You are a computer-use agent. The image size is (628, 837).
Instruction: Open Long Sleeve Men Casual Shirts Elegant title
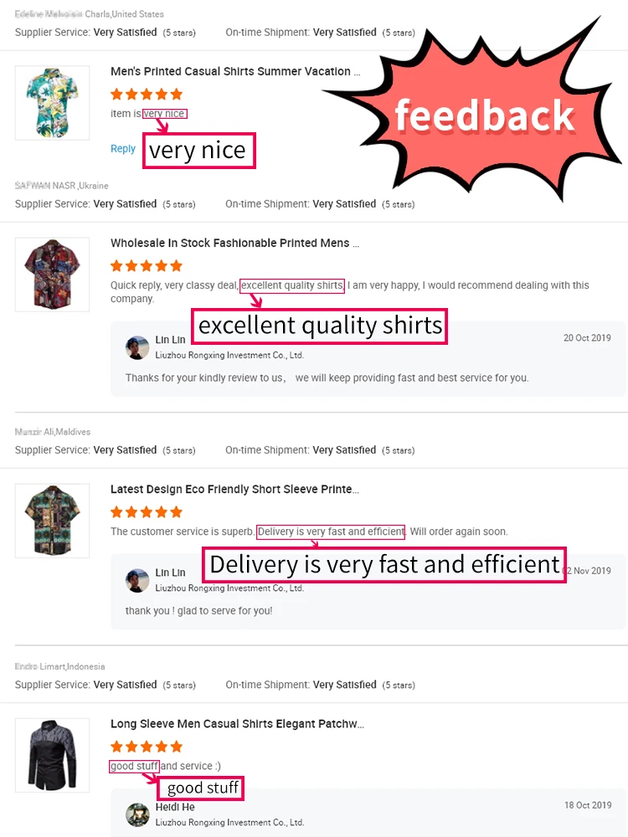coord(237,724)
